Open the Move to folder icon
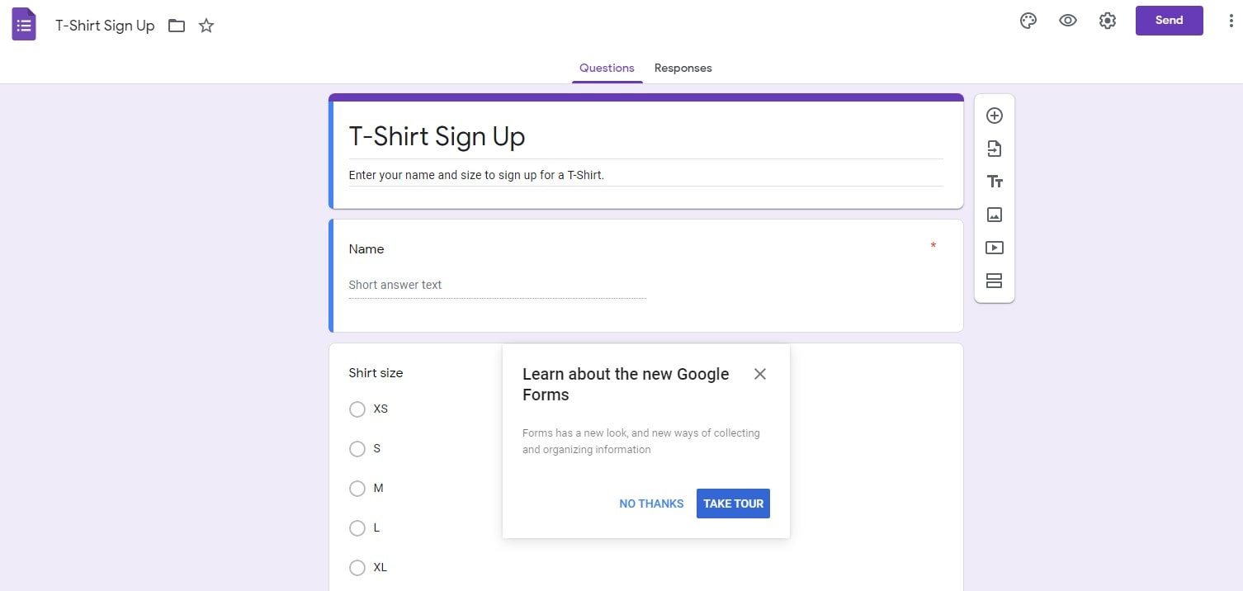This screenshot has width=1243, height=591. (x=177, y=26)
